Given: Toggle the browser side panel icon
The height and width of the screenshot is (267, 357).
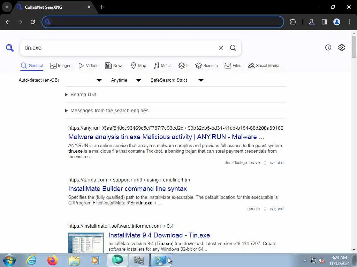Looking at the screenshot, I should point(324,22).
